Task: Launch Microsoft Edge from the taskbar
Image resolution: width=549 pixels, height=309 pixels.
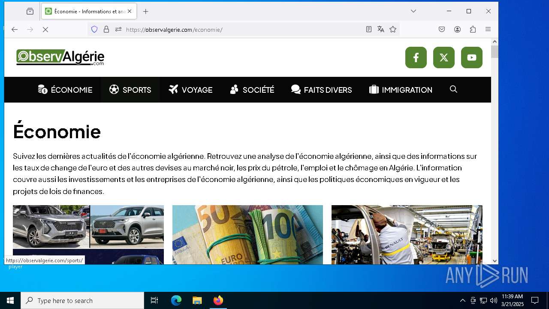Action: click(x=176, y=300)
